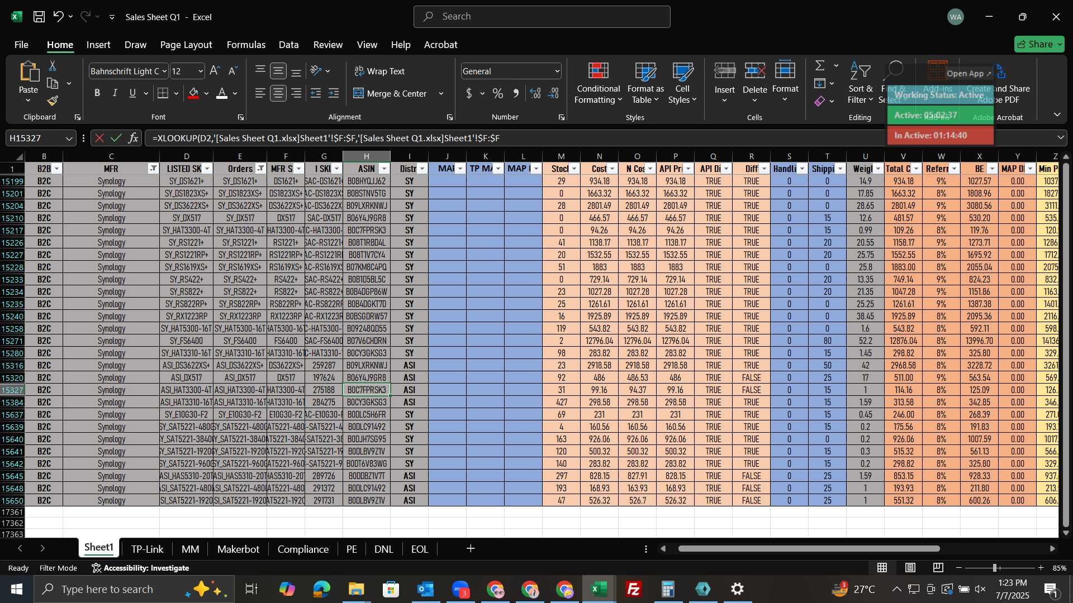
Task: Click the Clear eraser icon
Action: coord(820,101)
